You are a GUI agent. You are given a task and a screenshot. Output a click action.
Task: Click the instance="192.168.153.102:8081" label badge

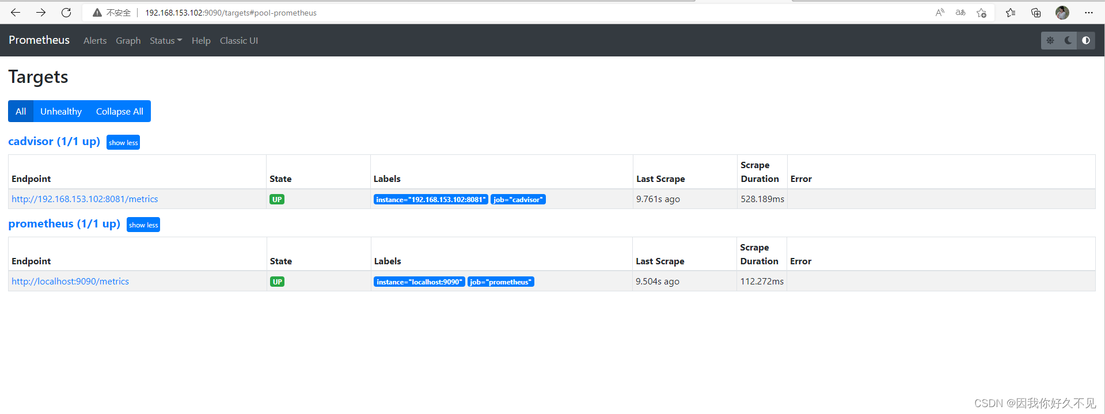(431, 199)
